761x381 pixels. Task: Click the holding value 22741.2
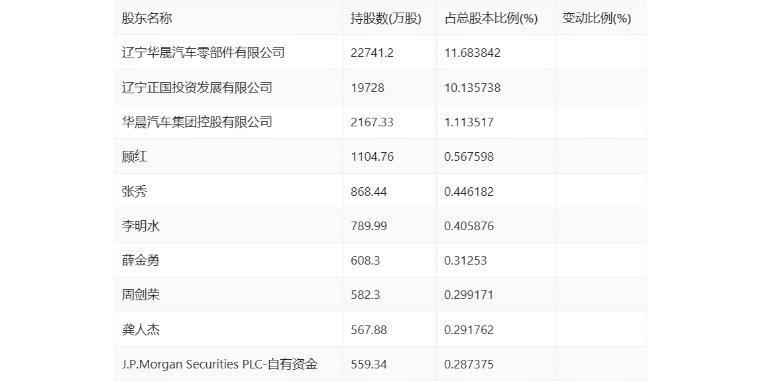coord(372,53)
